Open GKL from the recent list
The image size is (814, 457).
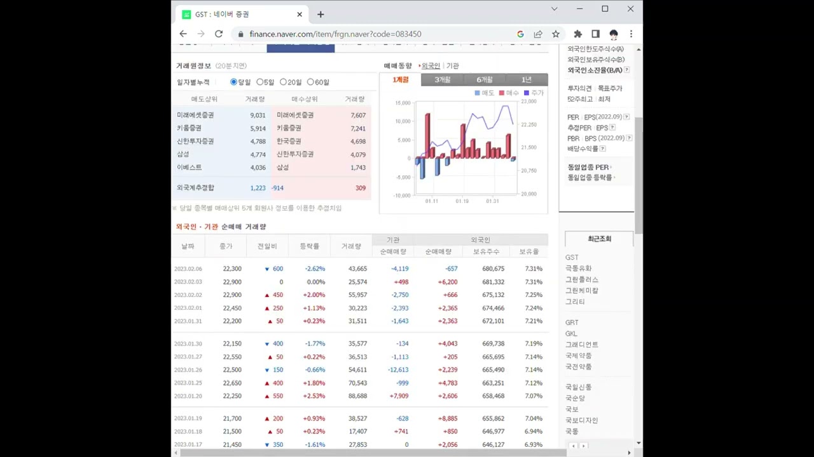coord(571,333)
